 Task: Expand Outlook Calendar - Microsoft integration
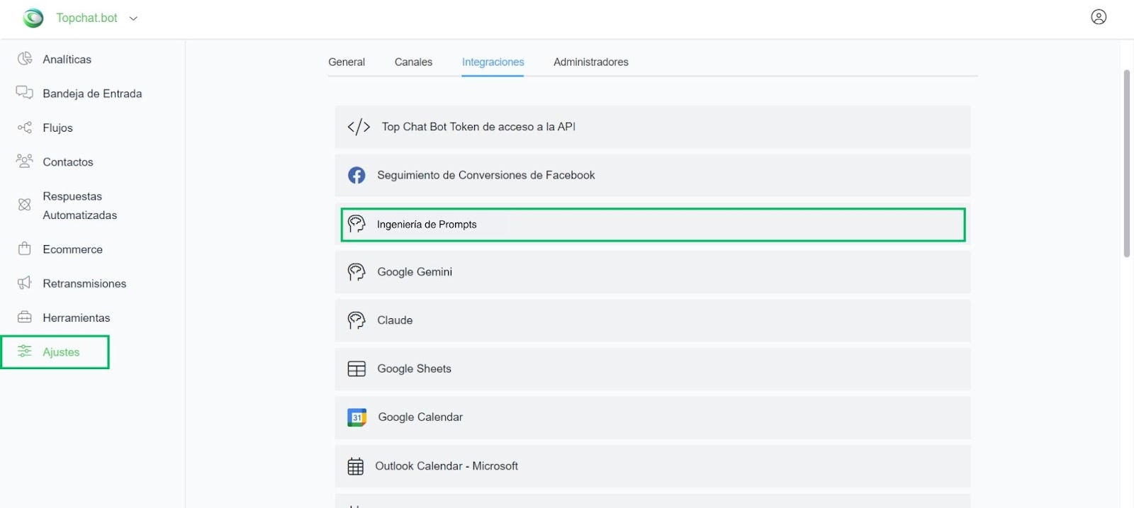pos(653,466)
